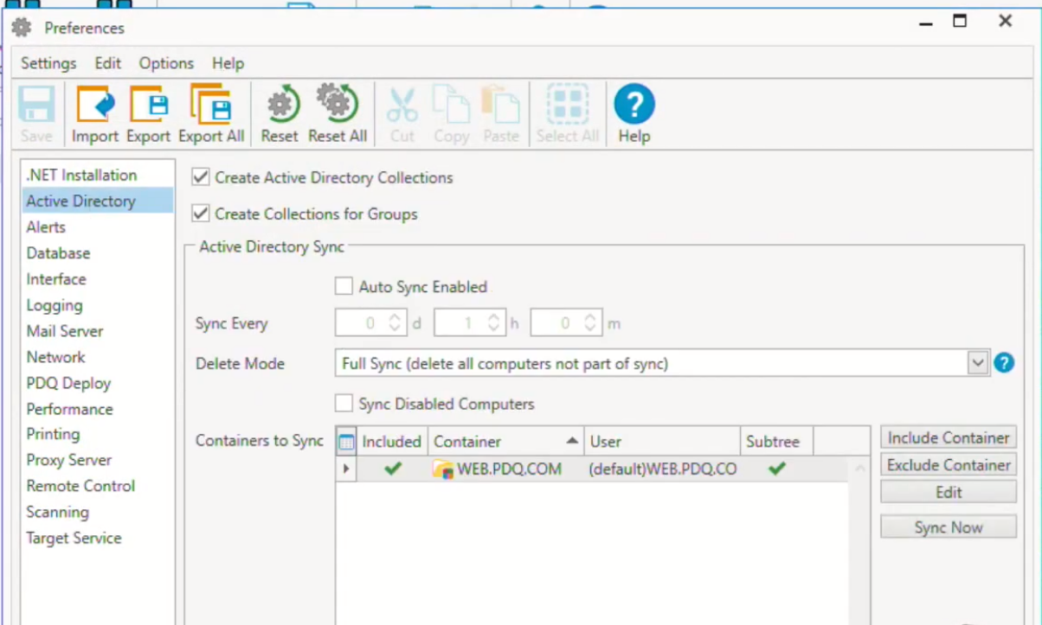Click the minutes stepper arrows
This screenshot has width=1042, height=625.
click(x=590, y=323)
